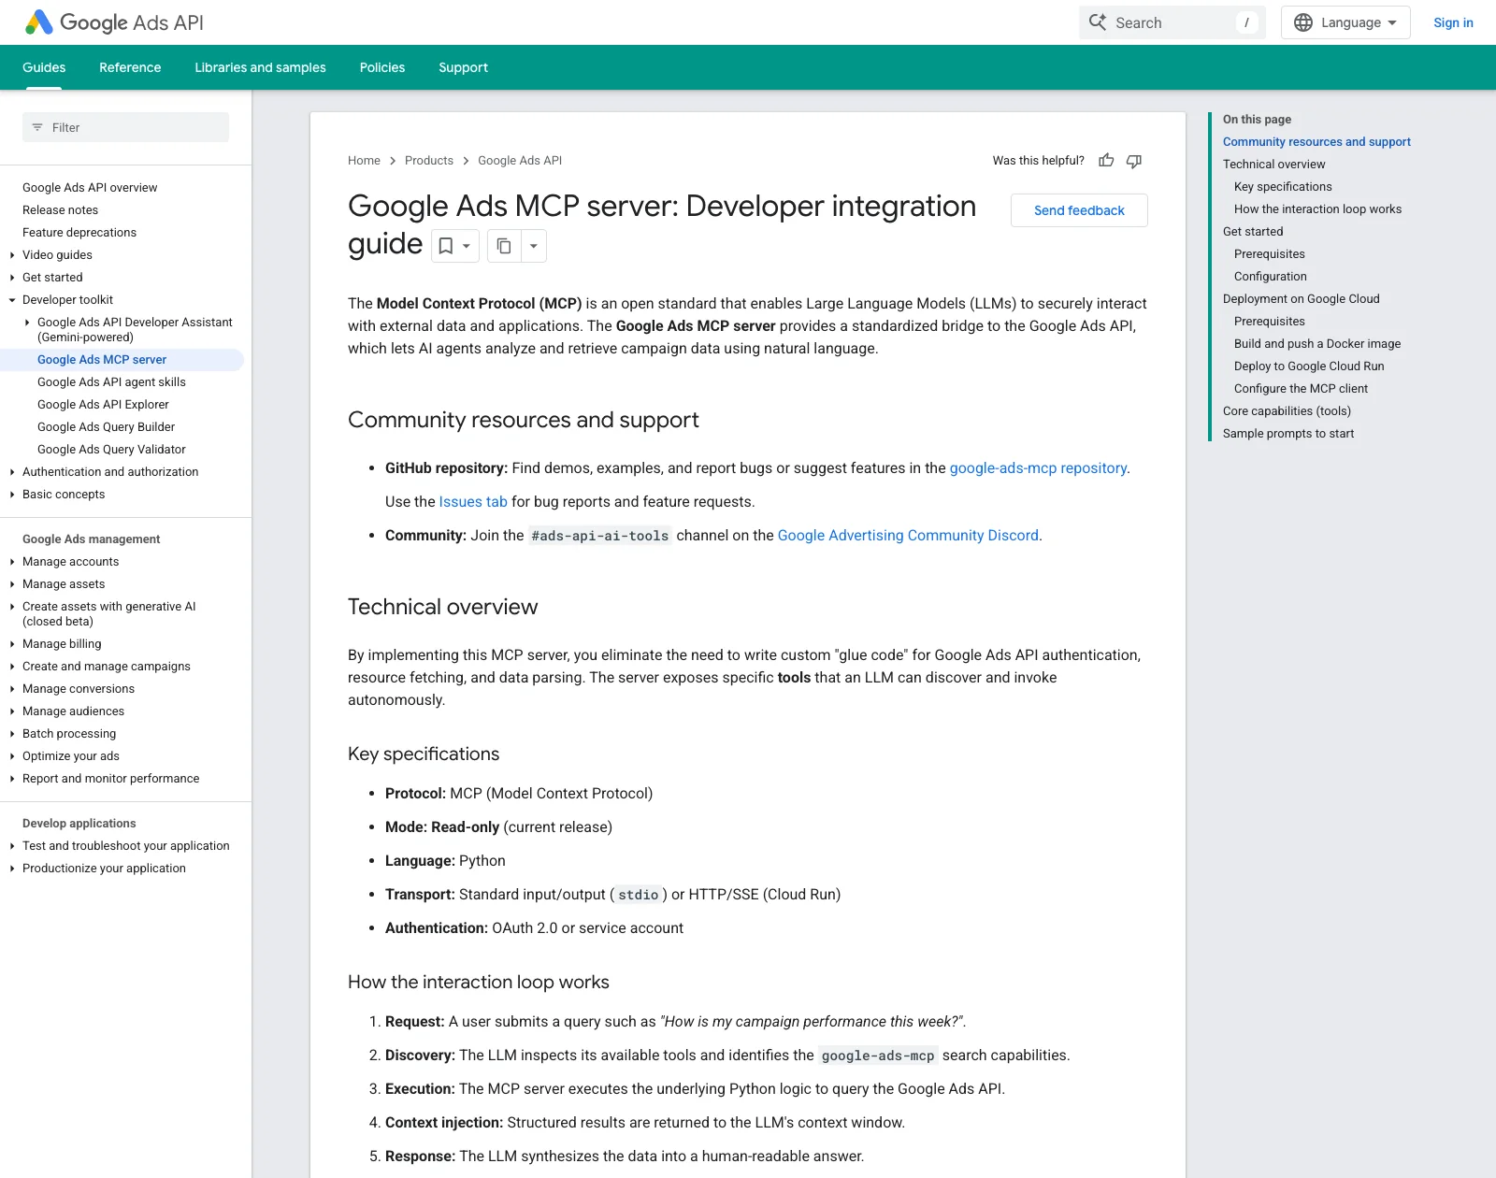
Task: Click the Send feedback button
Action: click(x=1079, y=210)
